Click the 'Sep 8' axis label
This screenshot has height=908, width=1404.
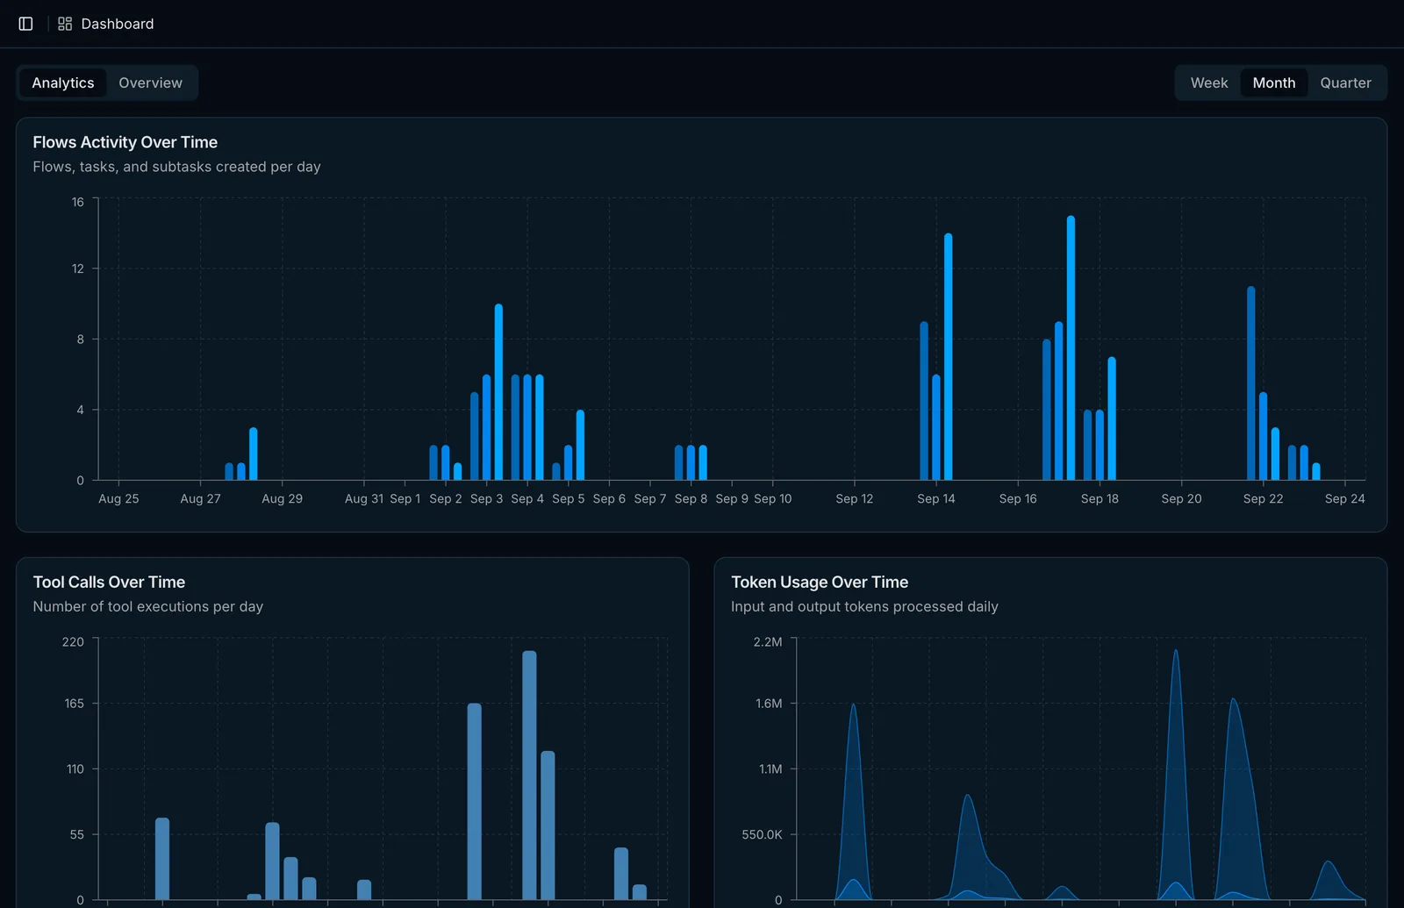click(691, 498)
